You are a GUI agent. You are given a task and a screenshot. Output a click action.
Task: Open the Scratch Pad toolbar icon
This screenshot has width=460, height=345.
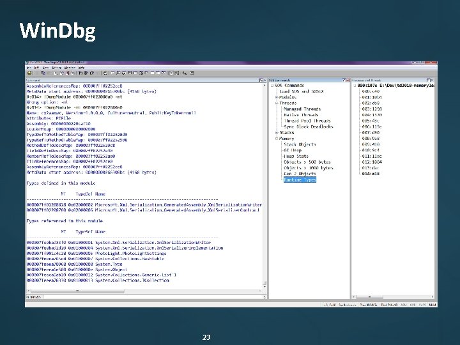(152, 73)
